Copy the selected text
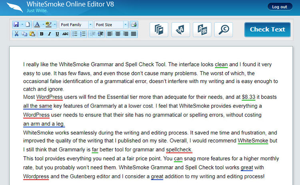The width and height of the screenshot is (300, 185). pyautogui.click(x=24, y=34)
